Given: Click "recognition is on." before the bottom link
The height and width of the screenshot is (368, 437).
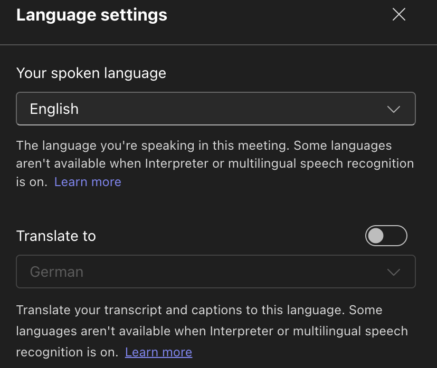Looking at the screenshot, I should 68,352.
